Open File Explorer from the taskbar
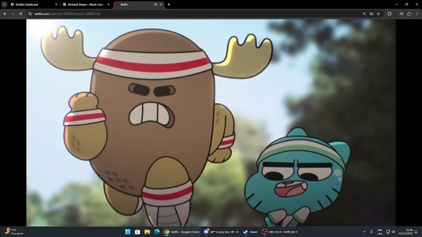The image size is (422, 237). (x=147, y=232)
